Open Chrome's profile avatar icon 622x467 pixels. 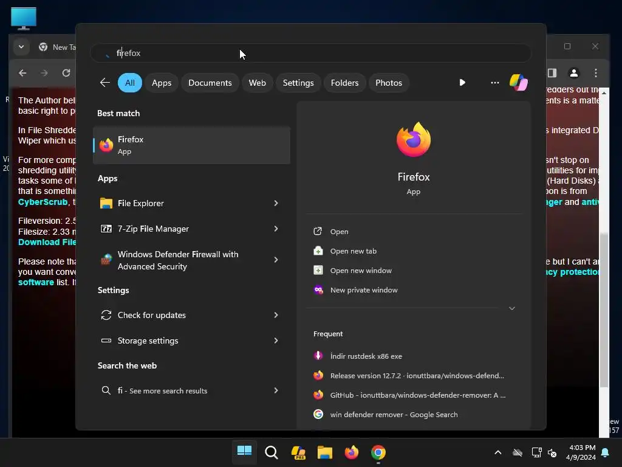pos(573,73)
